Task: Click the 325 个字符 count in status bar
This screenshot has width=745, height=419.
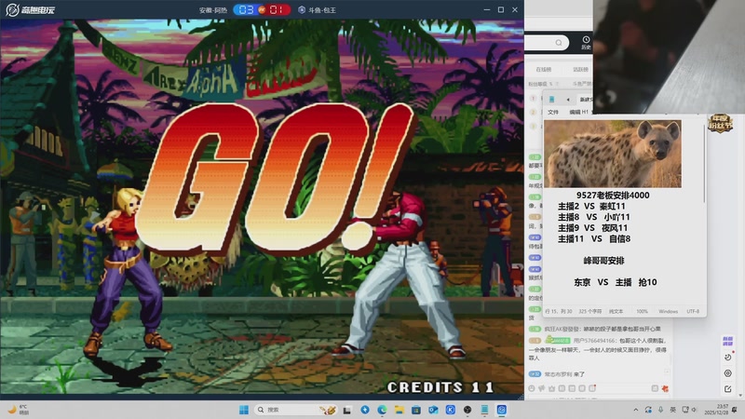Action: tap(590, 312)
